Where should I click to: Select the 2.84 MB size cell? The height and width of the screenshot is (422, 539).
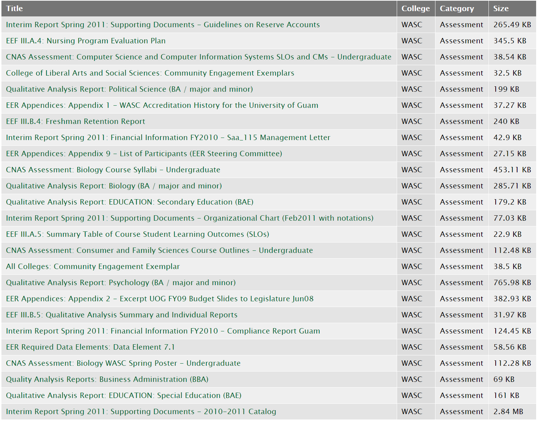(x=512, y=412)
